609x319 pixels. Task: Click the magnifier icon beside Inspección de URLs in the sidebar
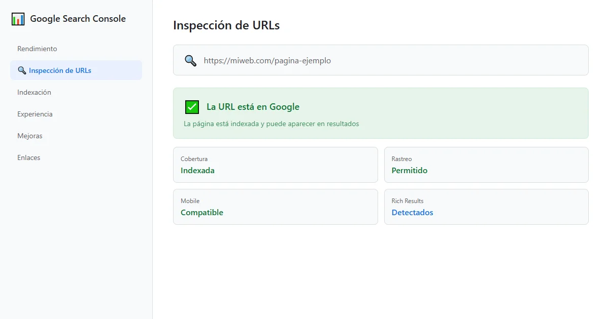click(22, 70)
